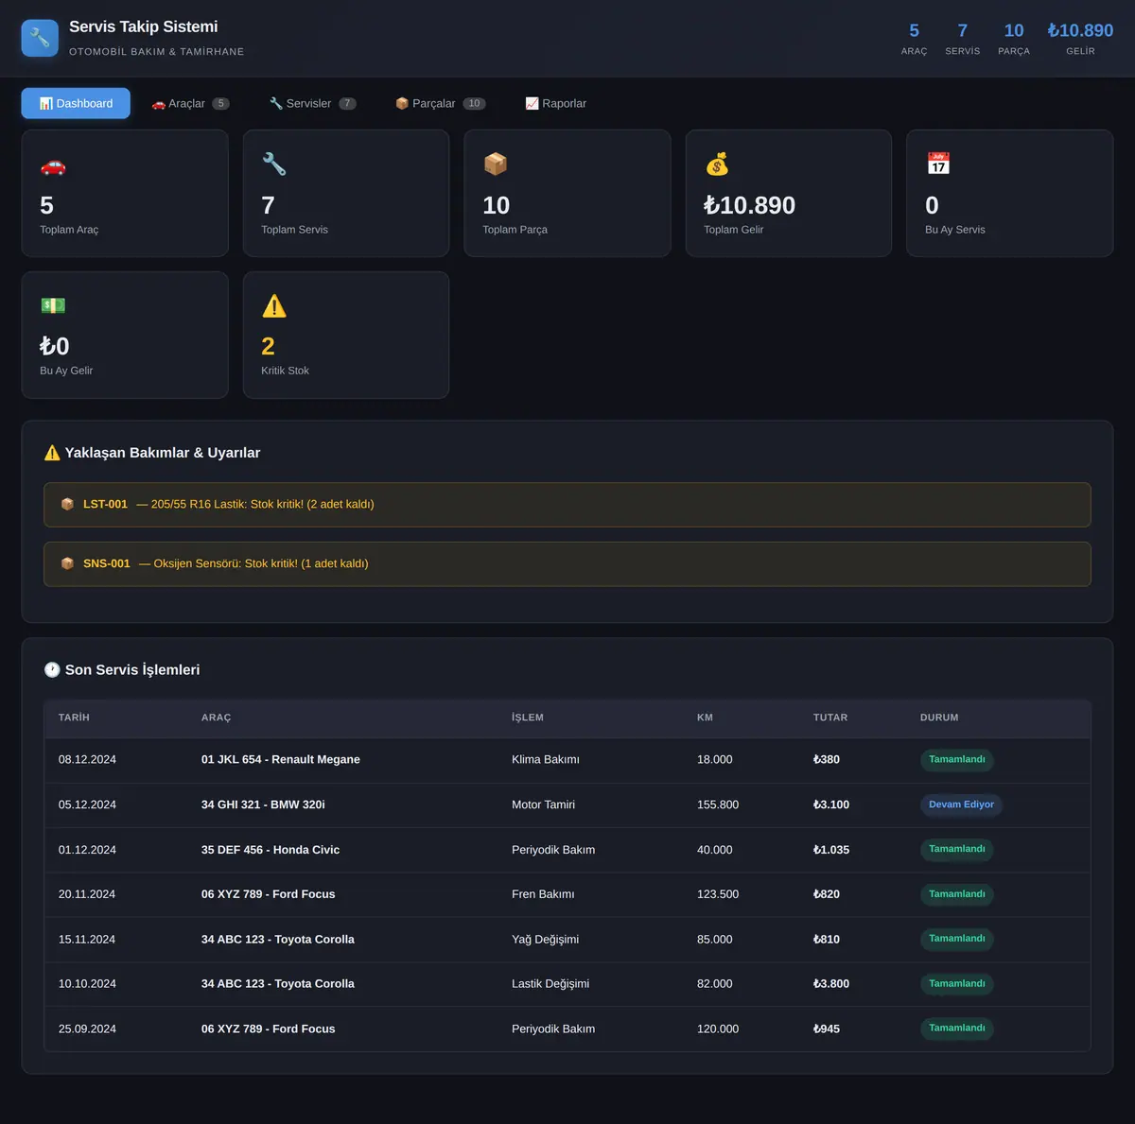The height and width of the screenshot is (1124, 1135).
Task: Click '34 GHI 321 - BMW 320i'
Action: point(263,804)
